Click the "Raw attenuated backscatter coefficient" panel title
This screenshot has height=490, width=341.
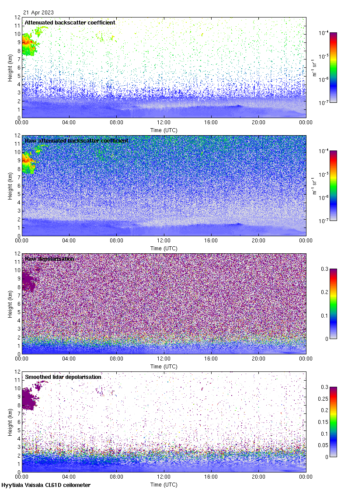[77, 141]
